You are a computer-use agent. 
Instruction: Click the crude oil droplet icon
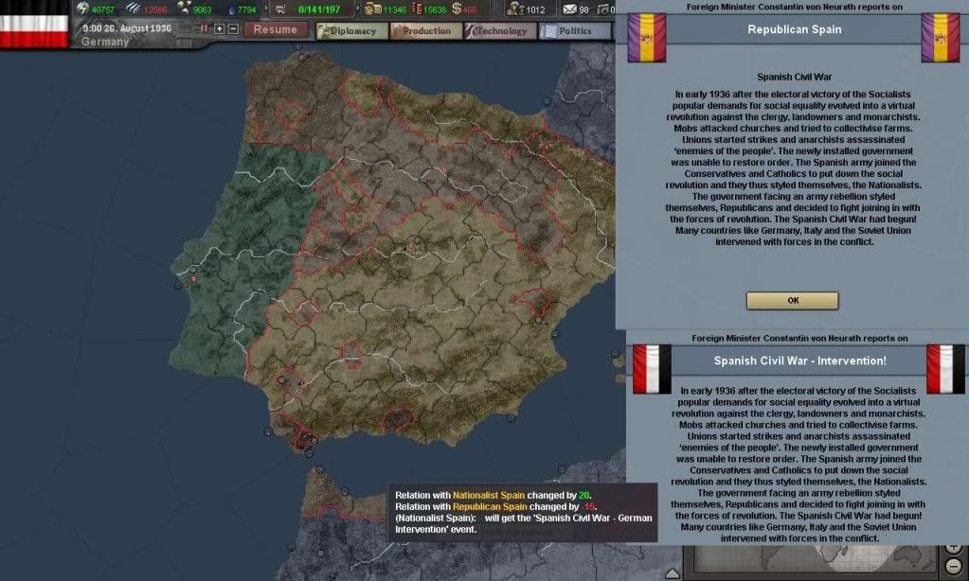(x=232, y=9)
